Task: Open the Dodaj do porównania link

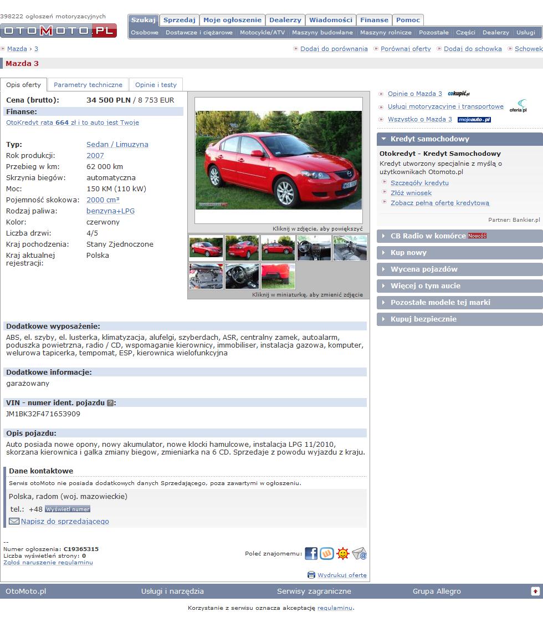Action: [x=334, y=49]
